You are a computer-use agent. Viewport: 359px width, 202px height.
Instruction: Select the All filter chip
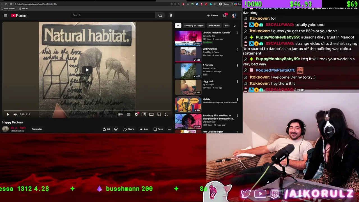(178, 26)
